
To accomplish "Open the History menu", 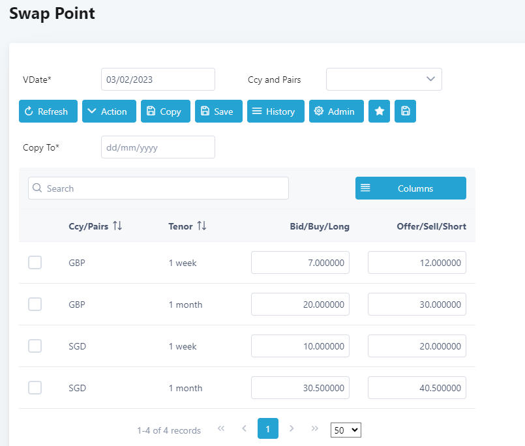I will pos(275,111).
